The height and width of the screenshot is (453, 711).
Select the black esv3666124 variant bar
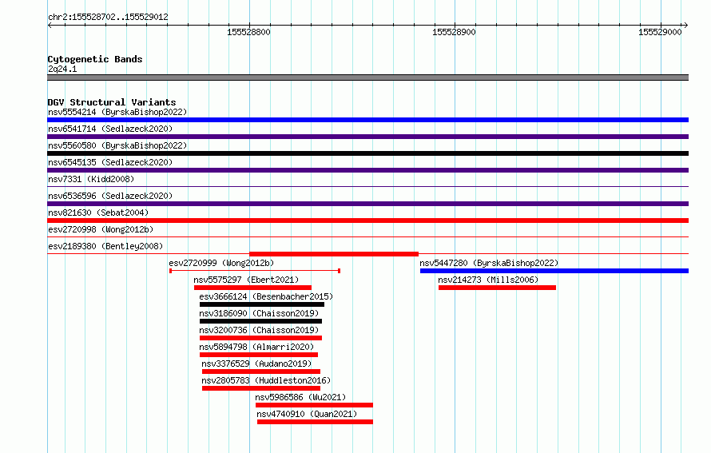coord(262,304)
